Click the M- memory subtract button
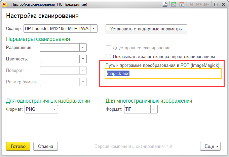 [206, 4]
